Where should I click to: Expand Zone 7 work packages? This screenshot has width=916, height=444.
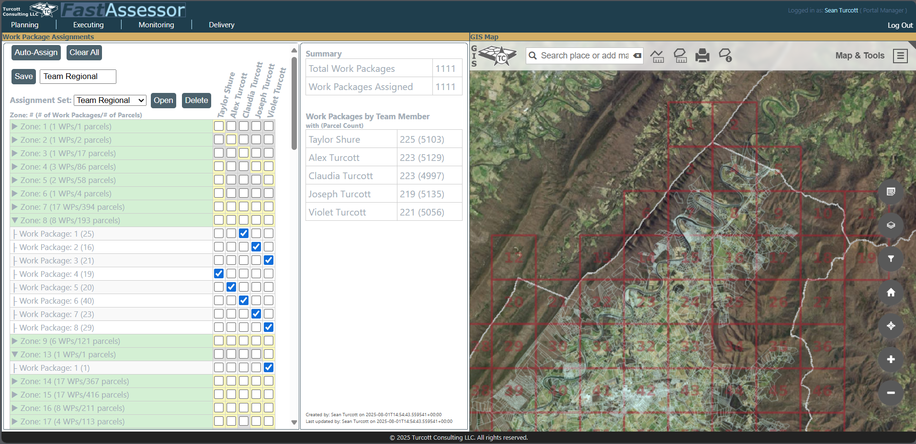[15, 207]
